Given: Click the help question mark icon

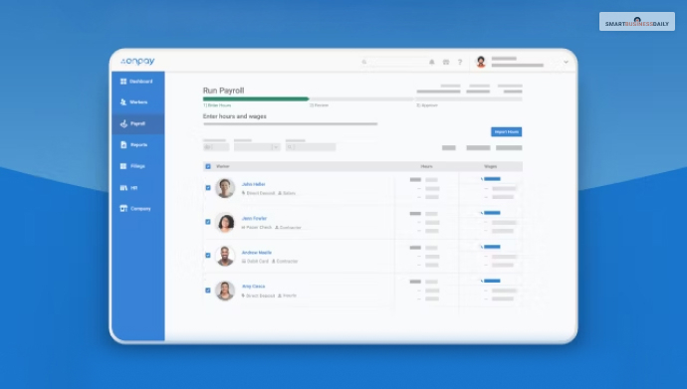Looking at the screenshot, I should pos(460,62).
